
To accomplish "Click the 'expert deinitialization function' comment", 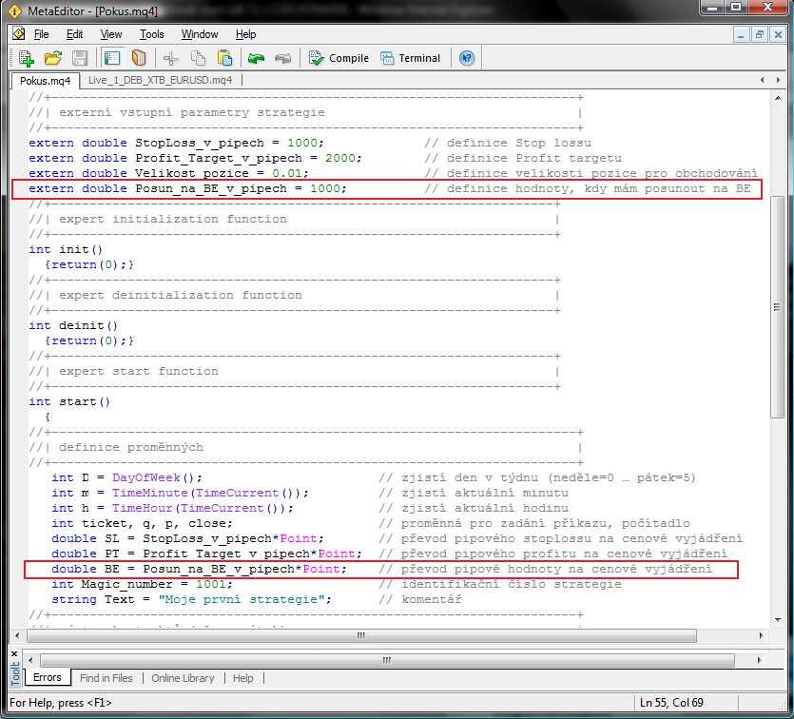I will click(x=181, y=295).
